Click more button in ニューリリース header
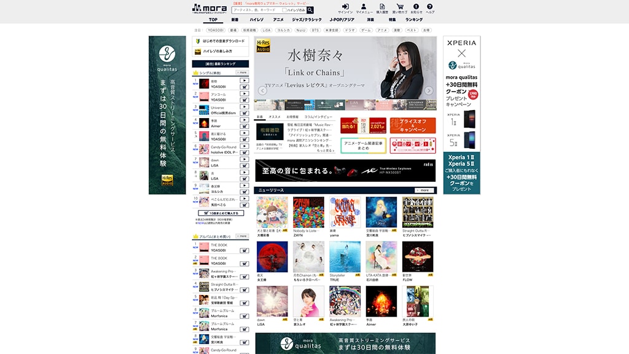Image resolution: width=629 pixels, height=354 pixels. click(x=424, y=191)
